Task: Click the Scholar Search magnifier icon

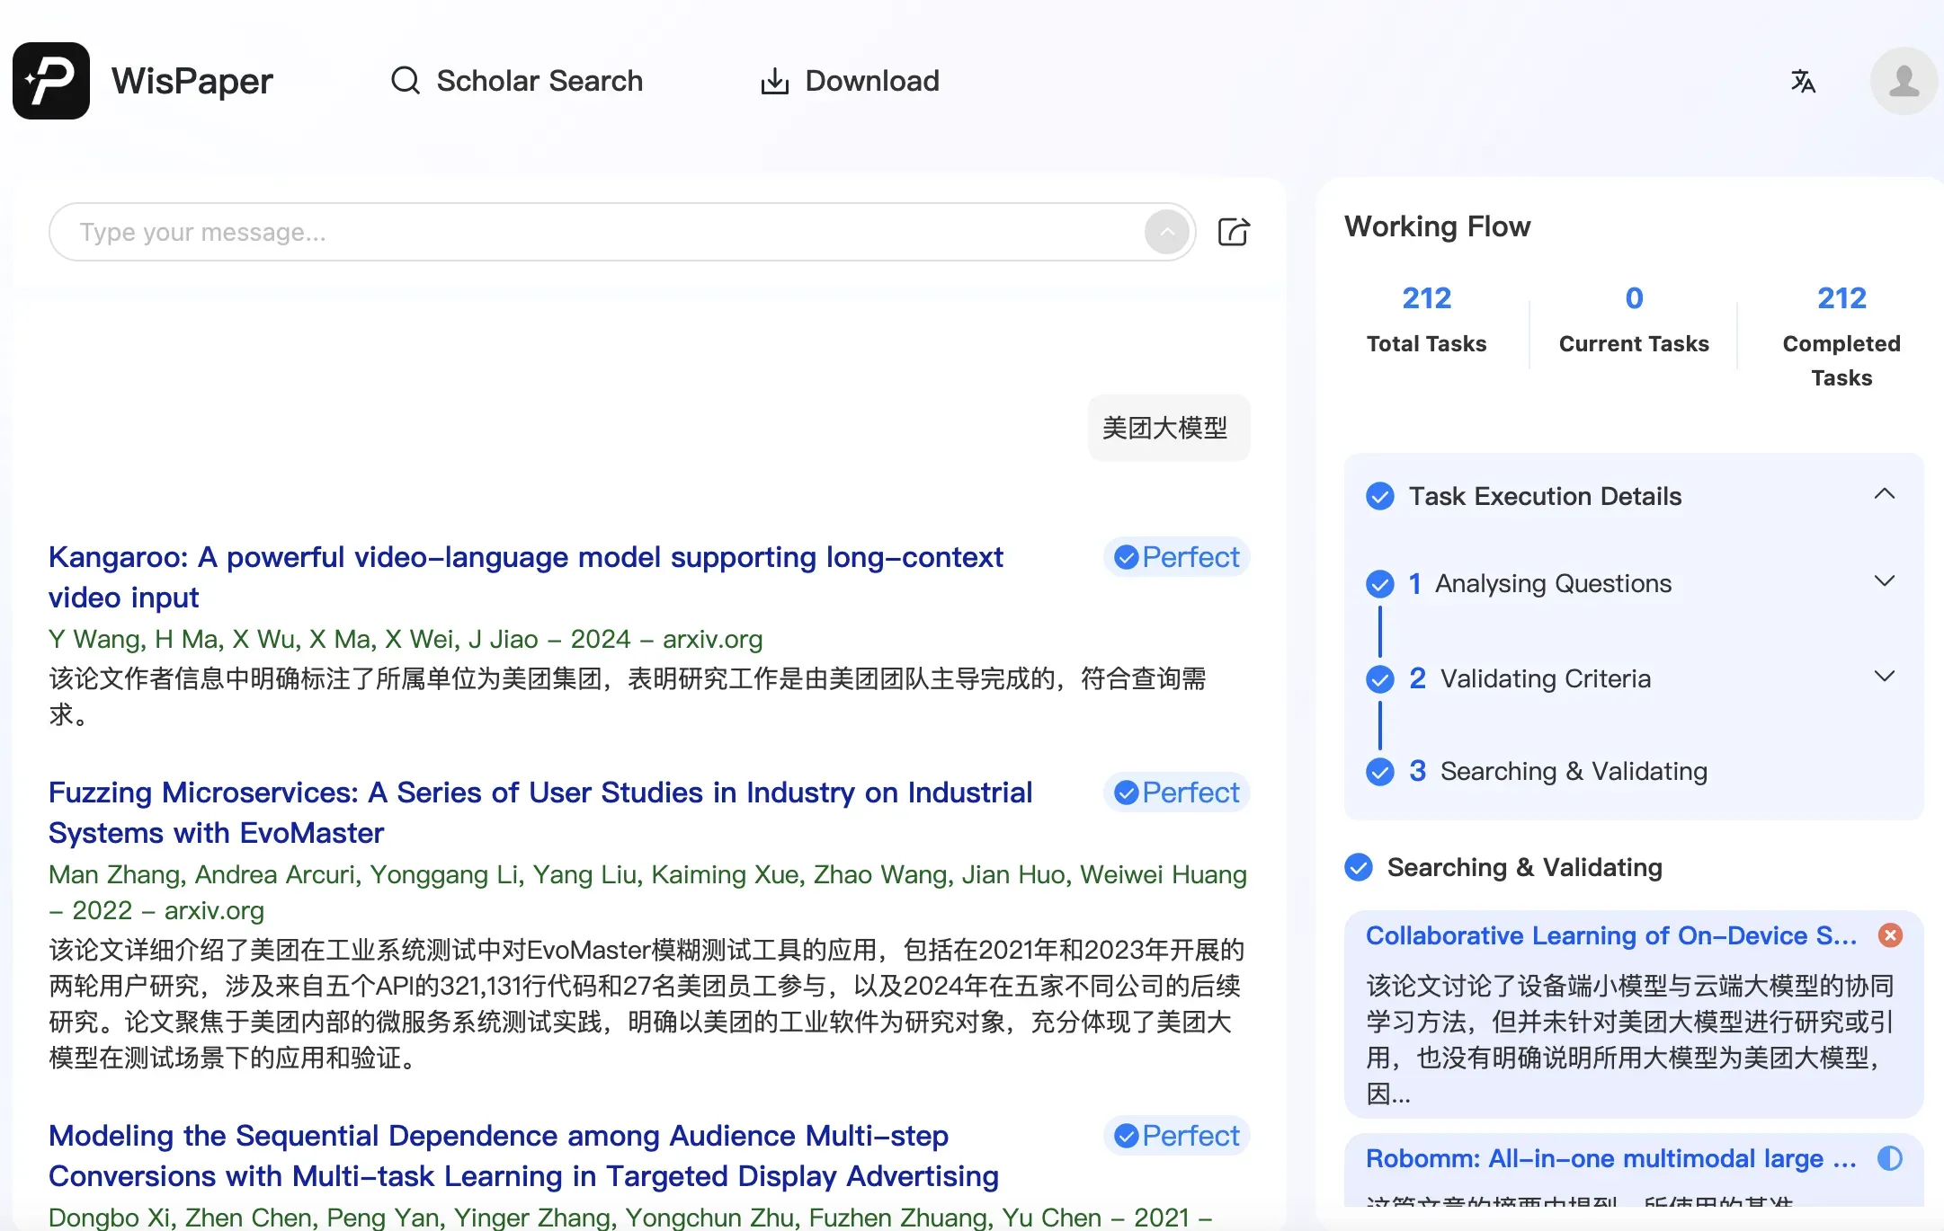Action: click(405, 80)
